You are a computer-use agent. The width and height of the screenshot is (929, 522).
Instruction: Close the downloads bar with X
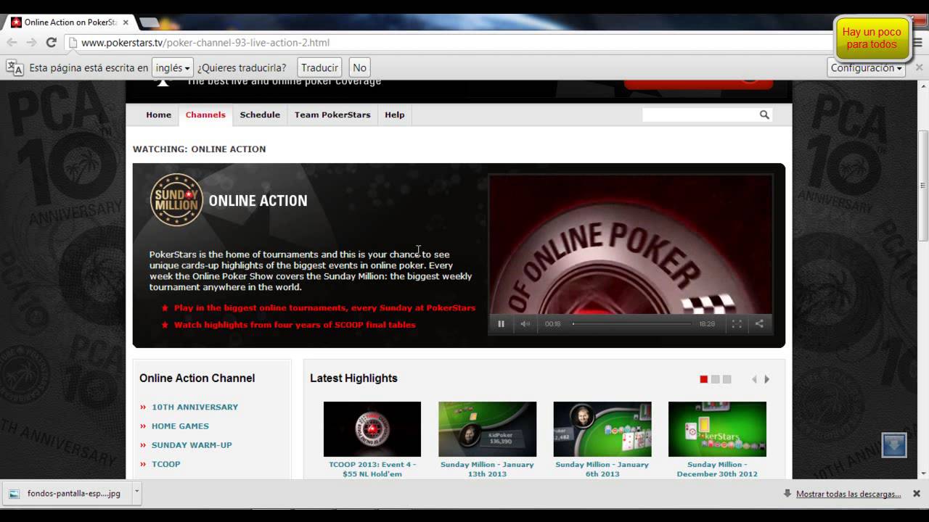click(917, 494)
